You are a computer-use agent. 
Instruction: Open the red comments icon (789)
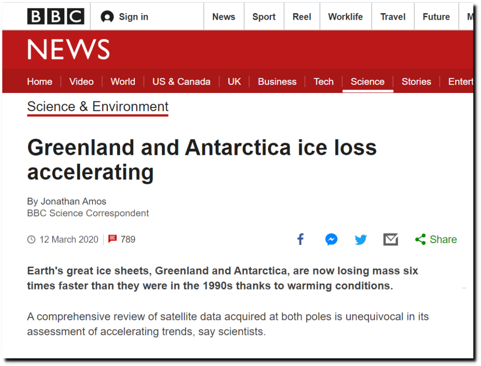tap(113, 239)
